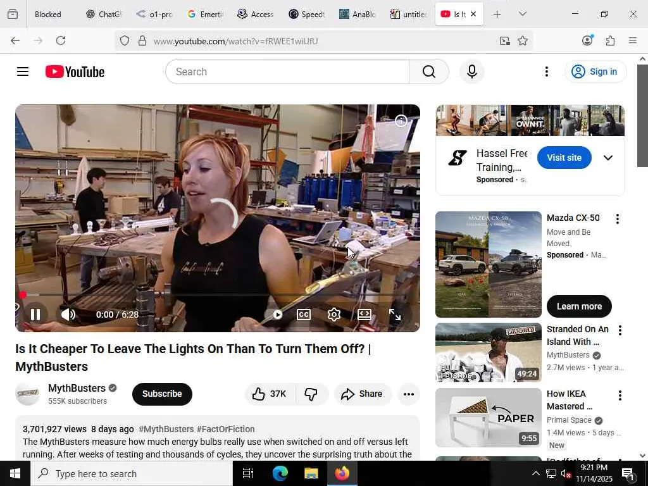Open the #FactOrFiction hashtag
The image size is (648, 486).
click(x=226, y=429)
